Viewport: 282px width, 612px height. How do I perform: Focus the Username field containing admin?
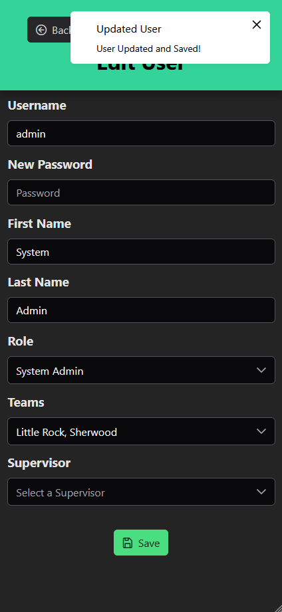click(141, 133)
